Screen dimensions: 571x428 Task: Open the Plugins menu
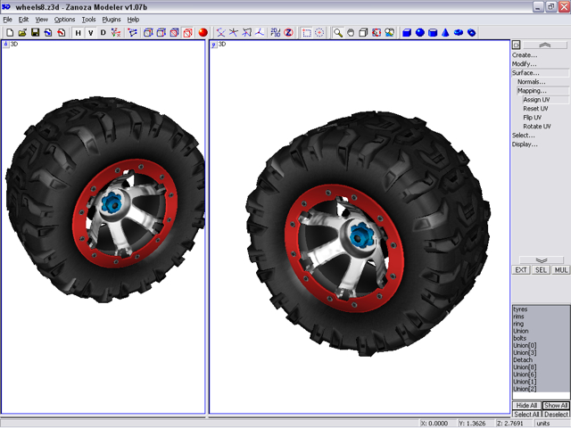pos(112,19)
